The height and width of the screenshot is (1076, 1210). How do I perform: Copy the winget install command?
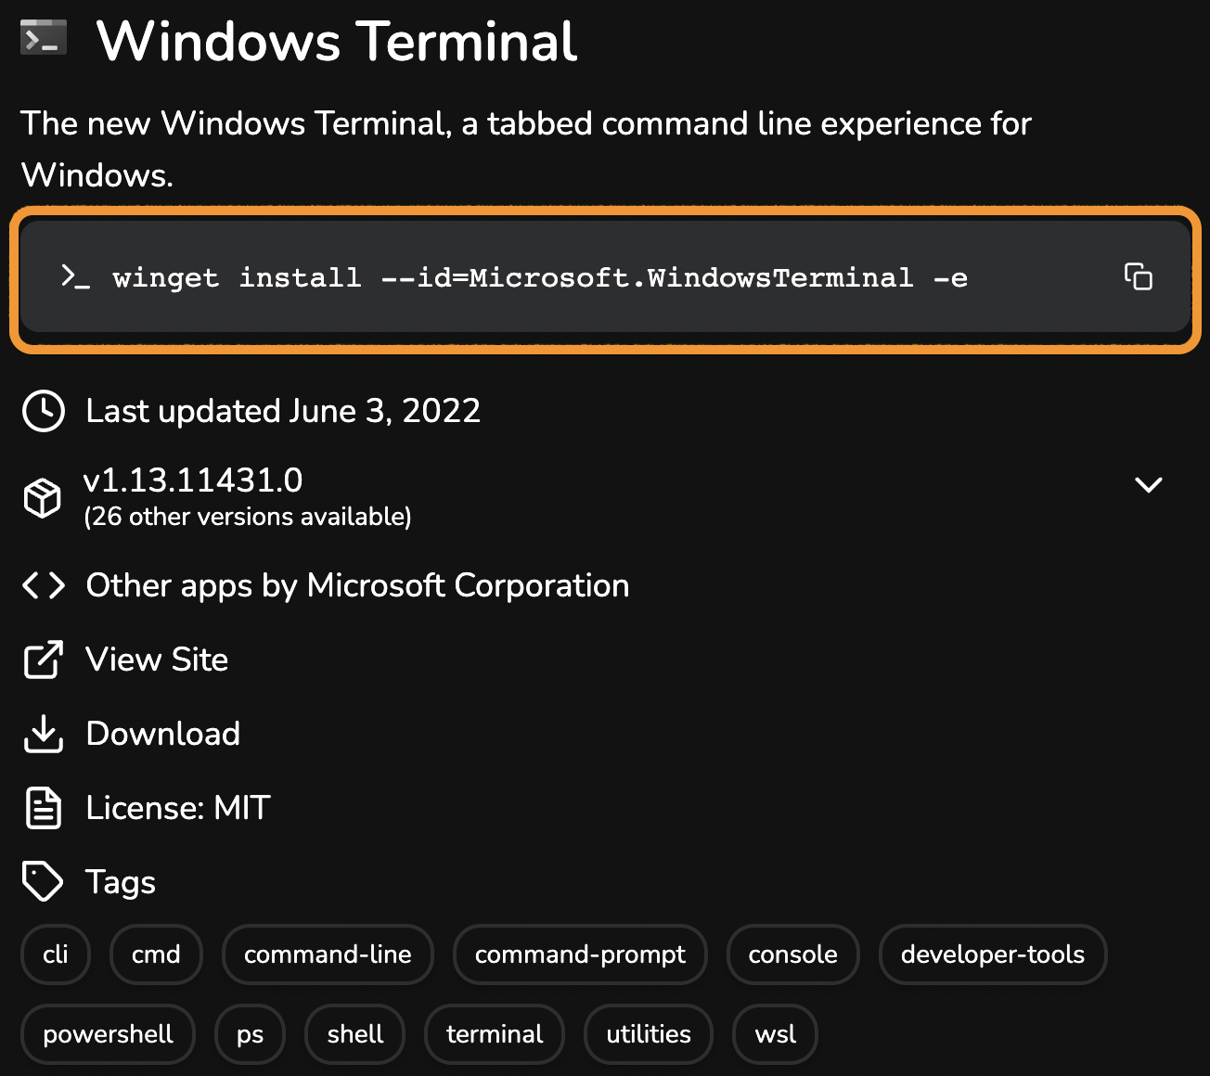point(1139,276)
